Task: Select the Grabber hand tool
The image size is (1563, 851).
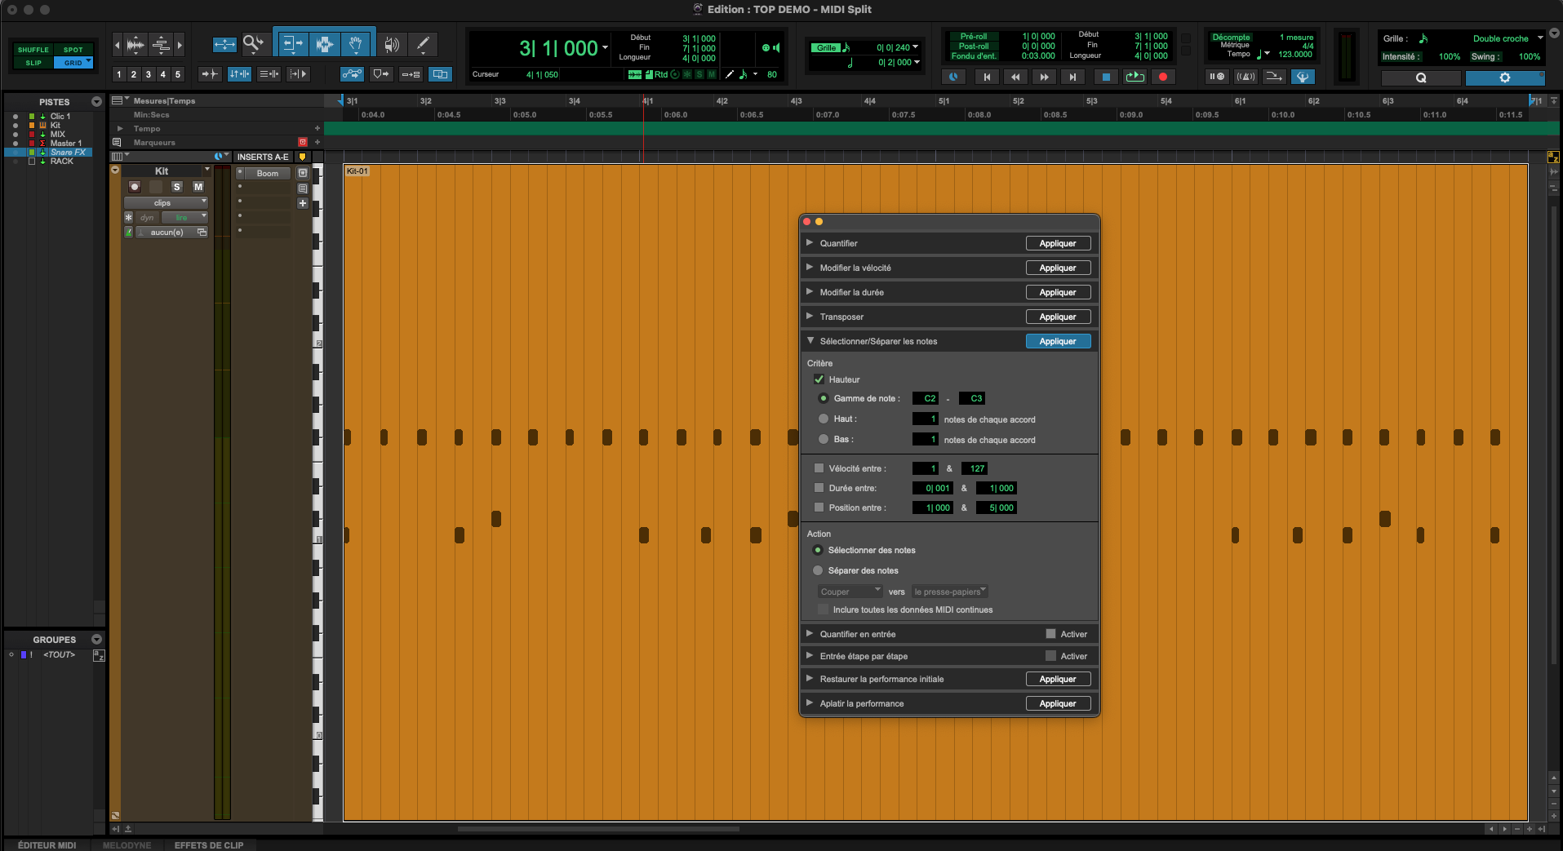Action: click(356, 44)
